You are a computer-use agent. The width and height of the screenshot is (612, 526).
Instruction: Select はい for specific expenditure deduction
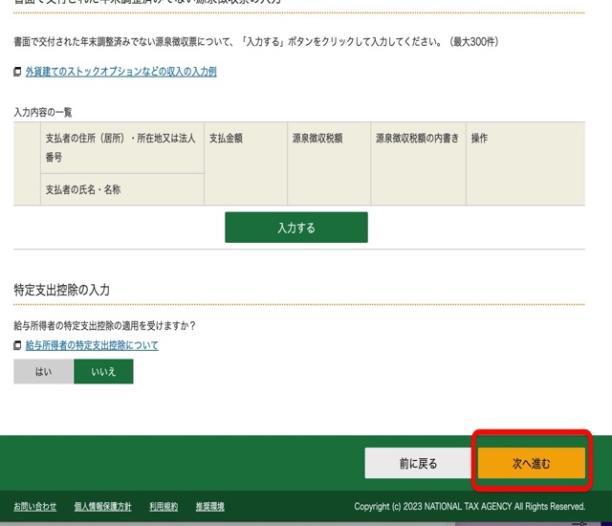(43, 372)
